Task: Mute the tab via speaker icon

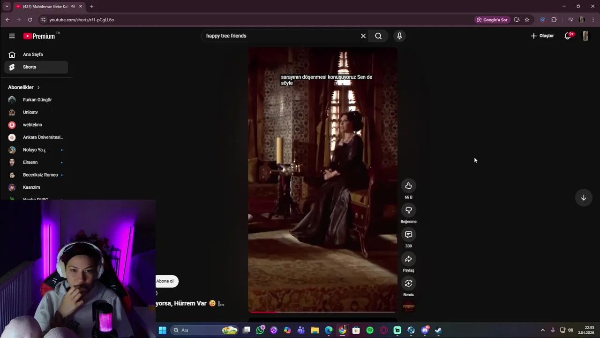Action: pyautogui.click(x=73, y=6)
